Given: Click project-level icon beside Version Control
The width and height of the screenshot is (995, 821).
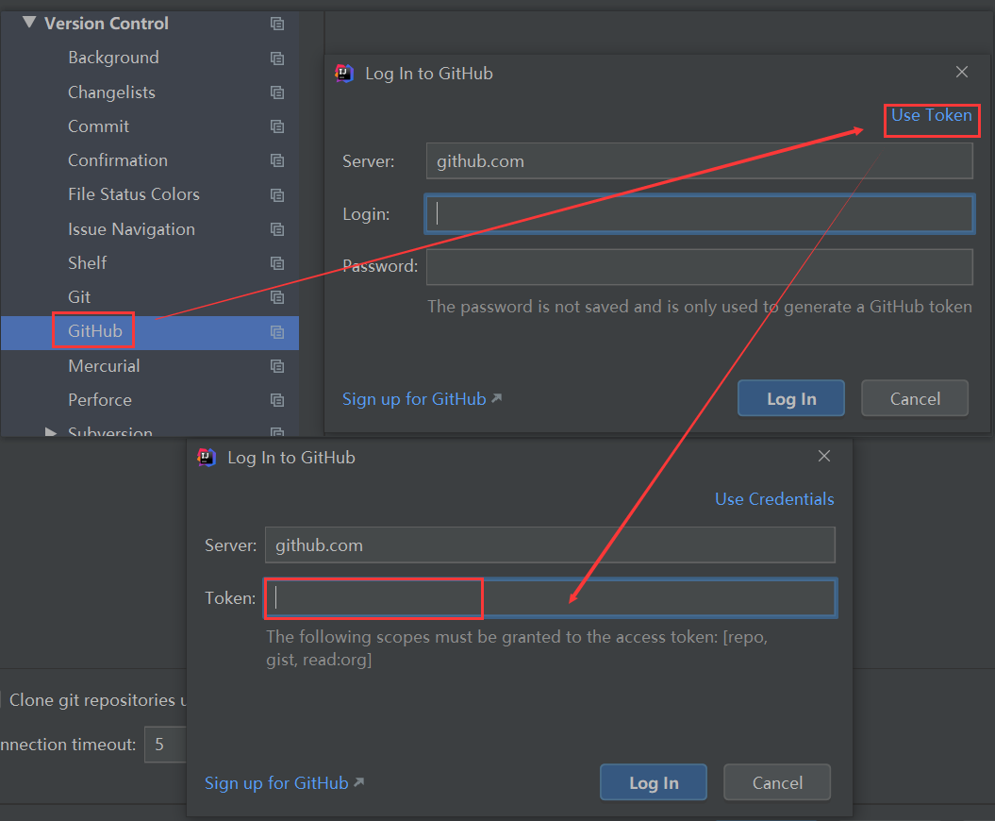Looking at the screenshot, I should click(x=277, y=24).
